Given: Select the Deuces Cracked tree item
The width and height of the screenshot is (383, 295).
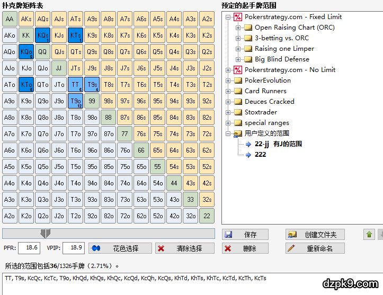Looking at the screenshot, I should pyautogui.click(x=269, y=102).
